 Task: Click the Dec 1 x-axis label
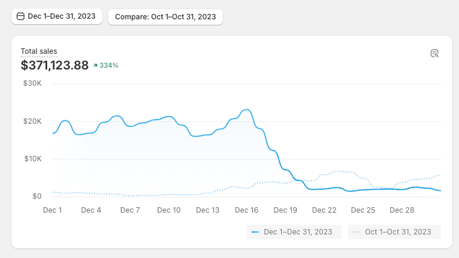point(53,210)
